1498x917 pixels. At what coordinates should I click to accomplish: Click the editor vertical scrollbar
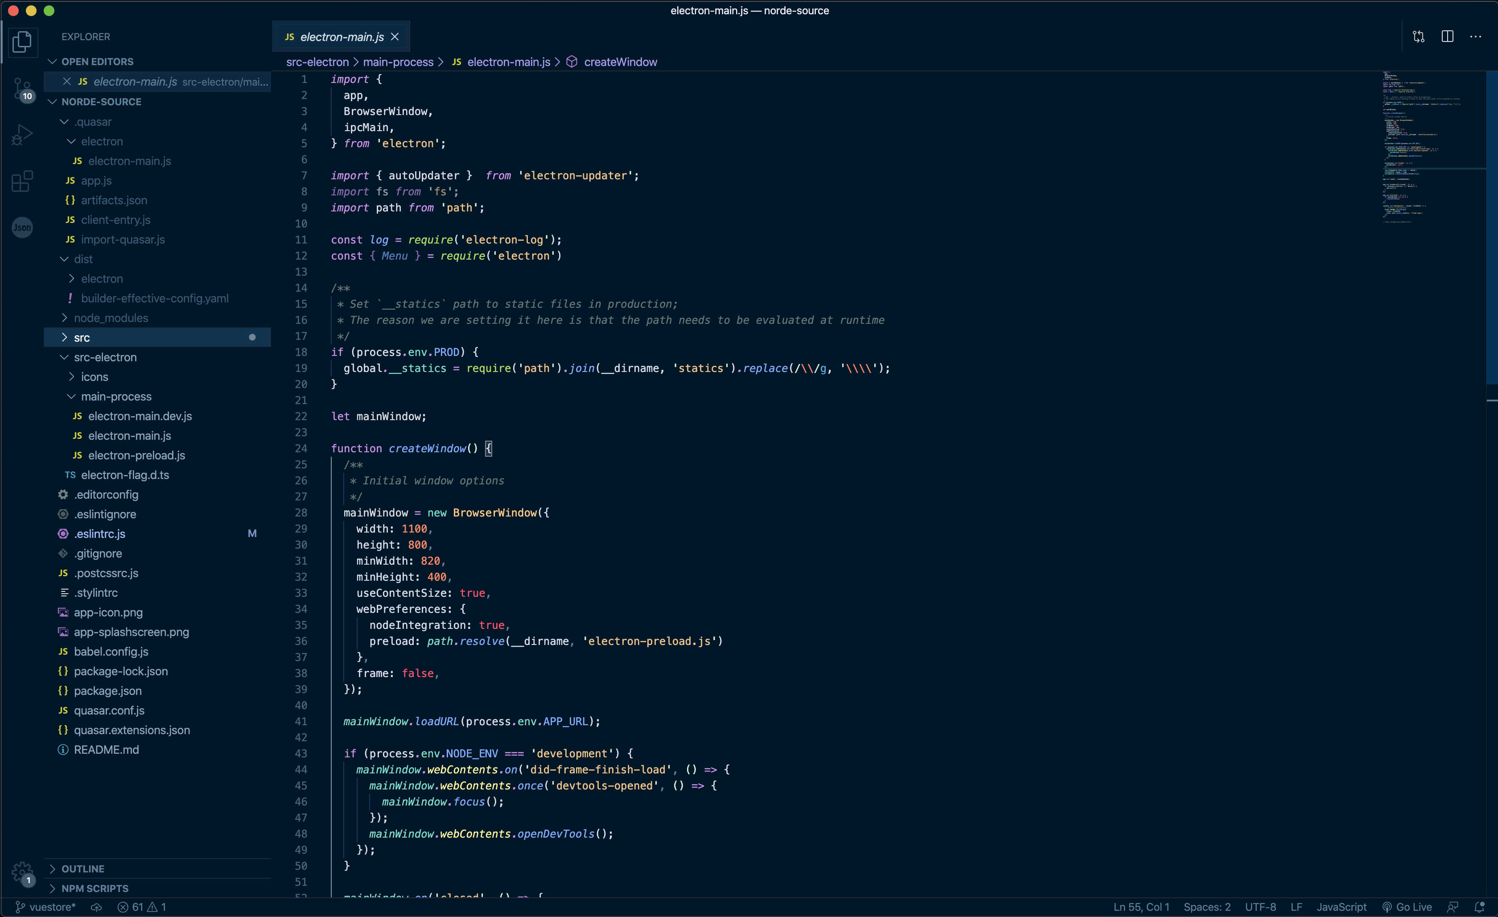1492,228
